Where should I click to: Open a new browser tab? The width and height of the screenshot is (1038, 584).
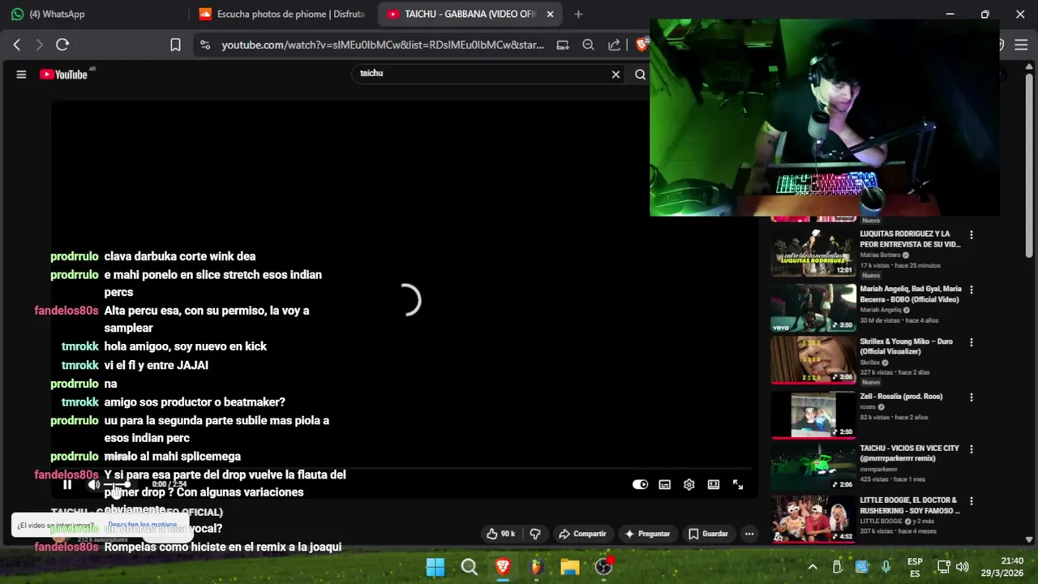click(x=578, y=14)
